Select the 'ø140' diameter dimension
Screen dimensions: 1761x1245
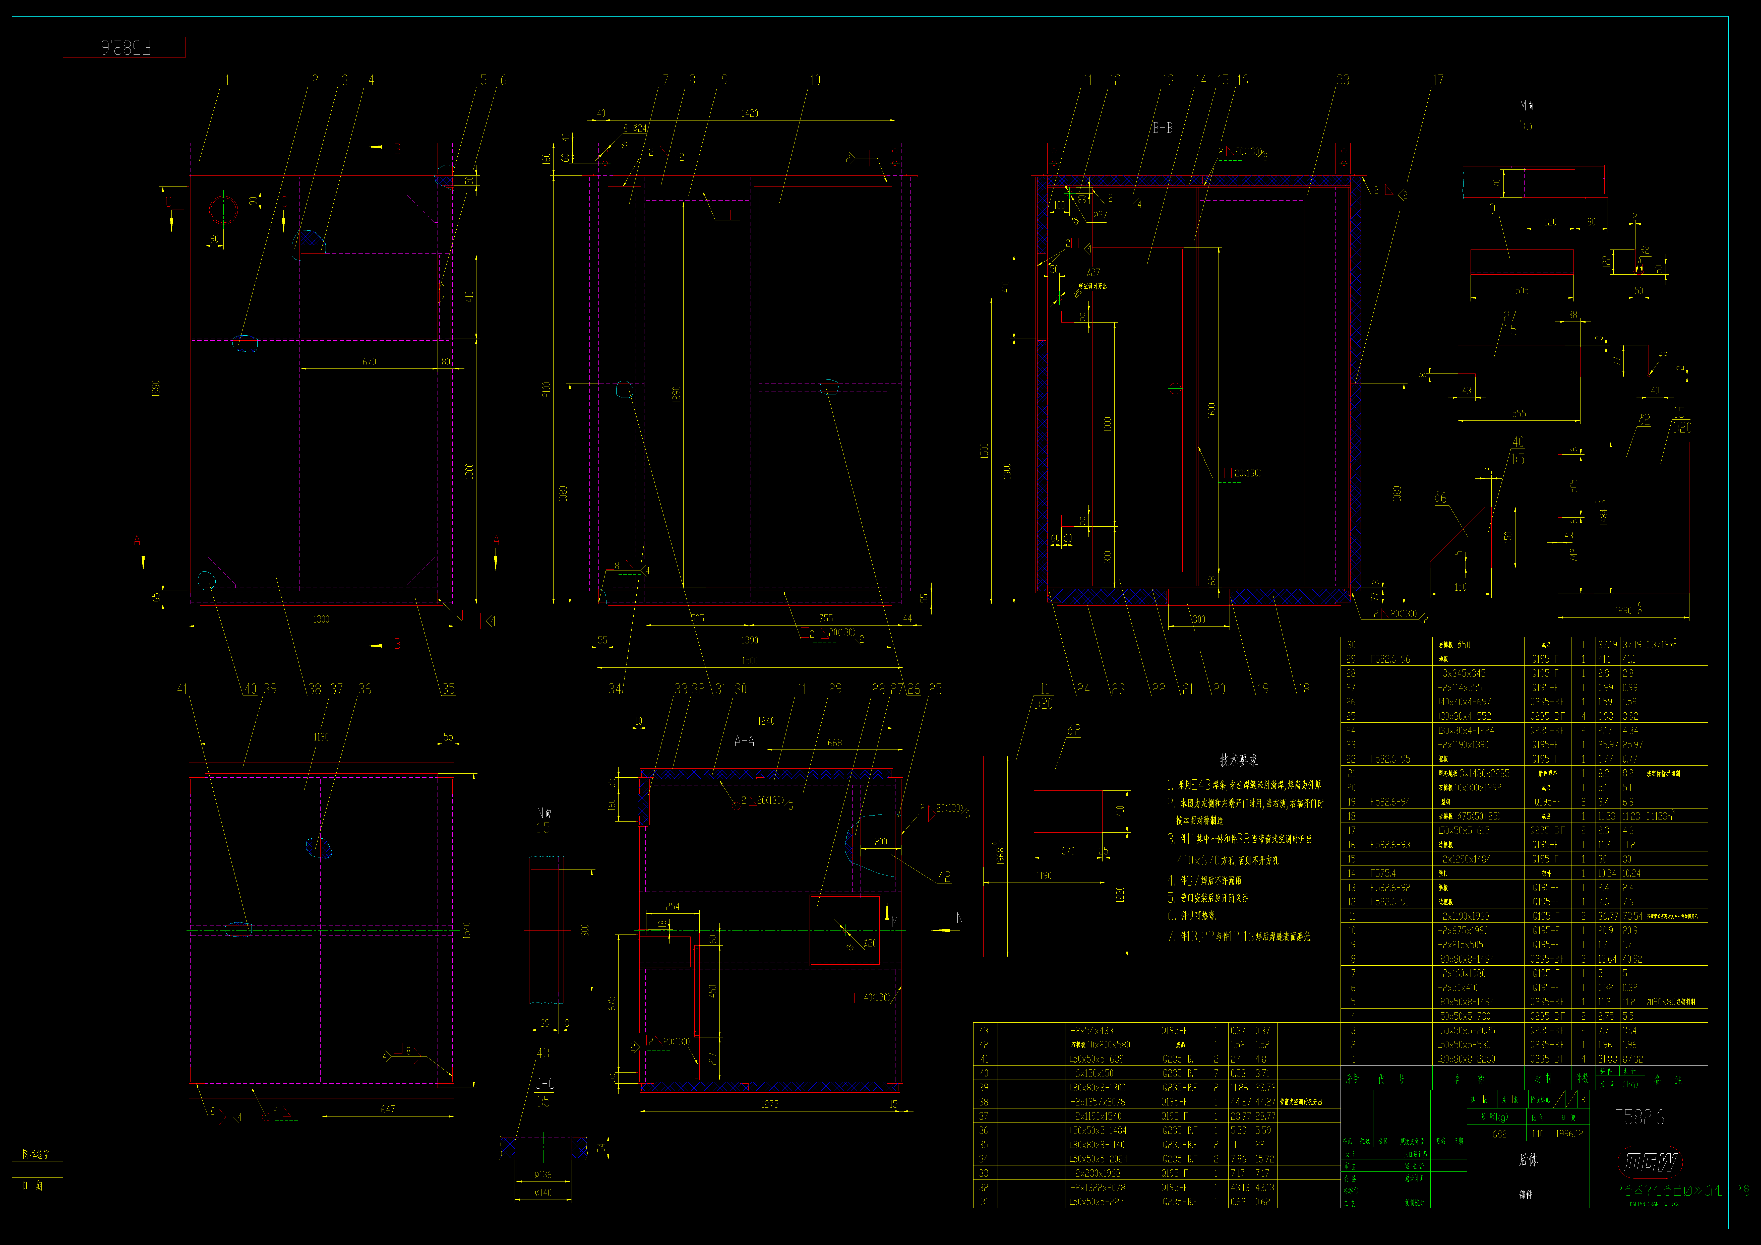coord(543,1193)
